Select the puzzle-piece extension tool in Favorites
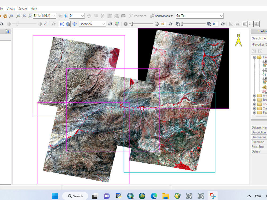The width and height of the screenshot is (267, 200). [265, 87]
